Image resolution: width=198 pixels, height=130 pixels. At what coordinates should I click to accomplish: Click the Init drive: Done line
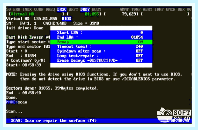[25, 28]
